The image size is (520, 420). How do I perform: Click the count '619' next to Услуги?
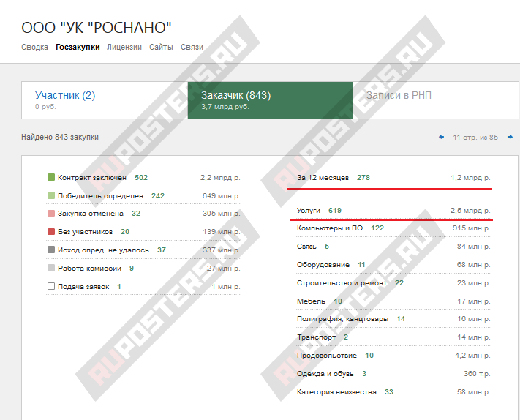coord(335,211)
